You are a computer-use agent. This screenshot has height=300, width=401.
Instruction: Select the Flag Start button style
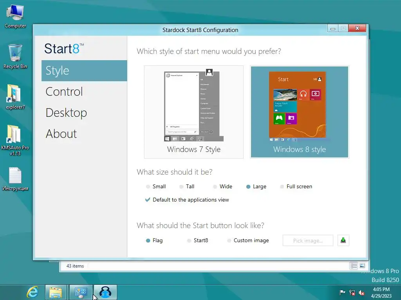pyautogui.click(x=154, y=240)
